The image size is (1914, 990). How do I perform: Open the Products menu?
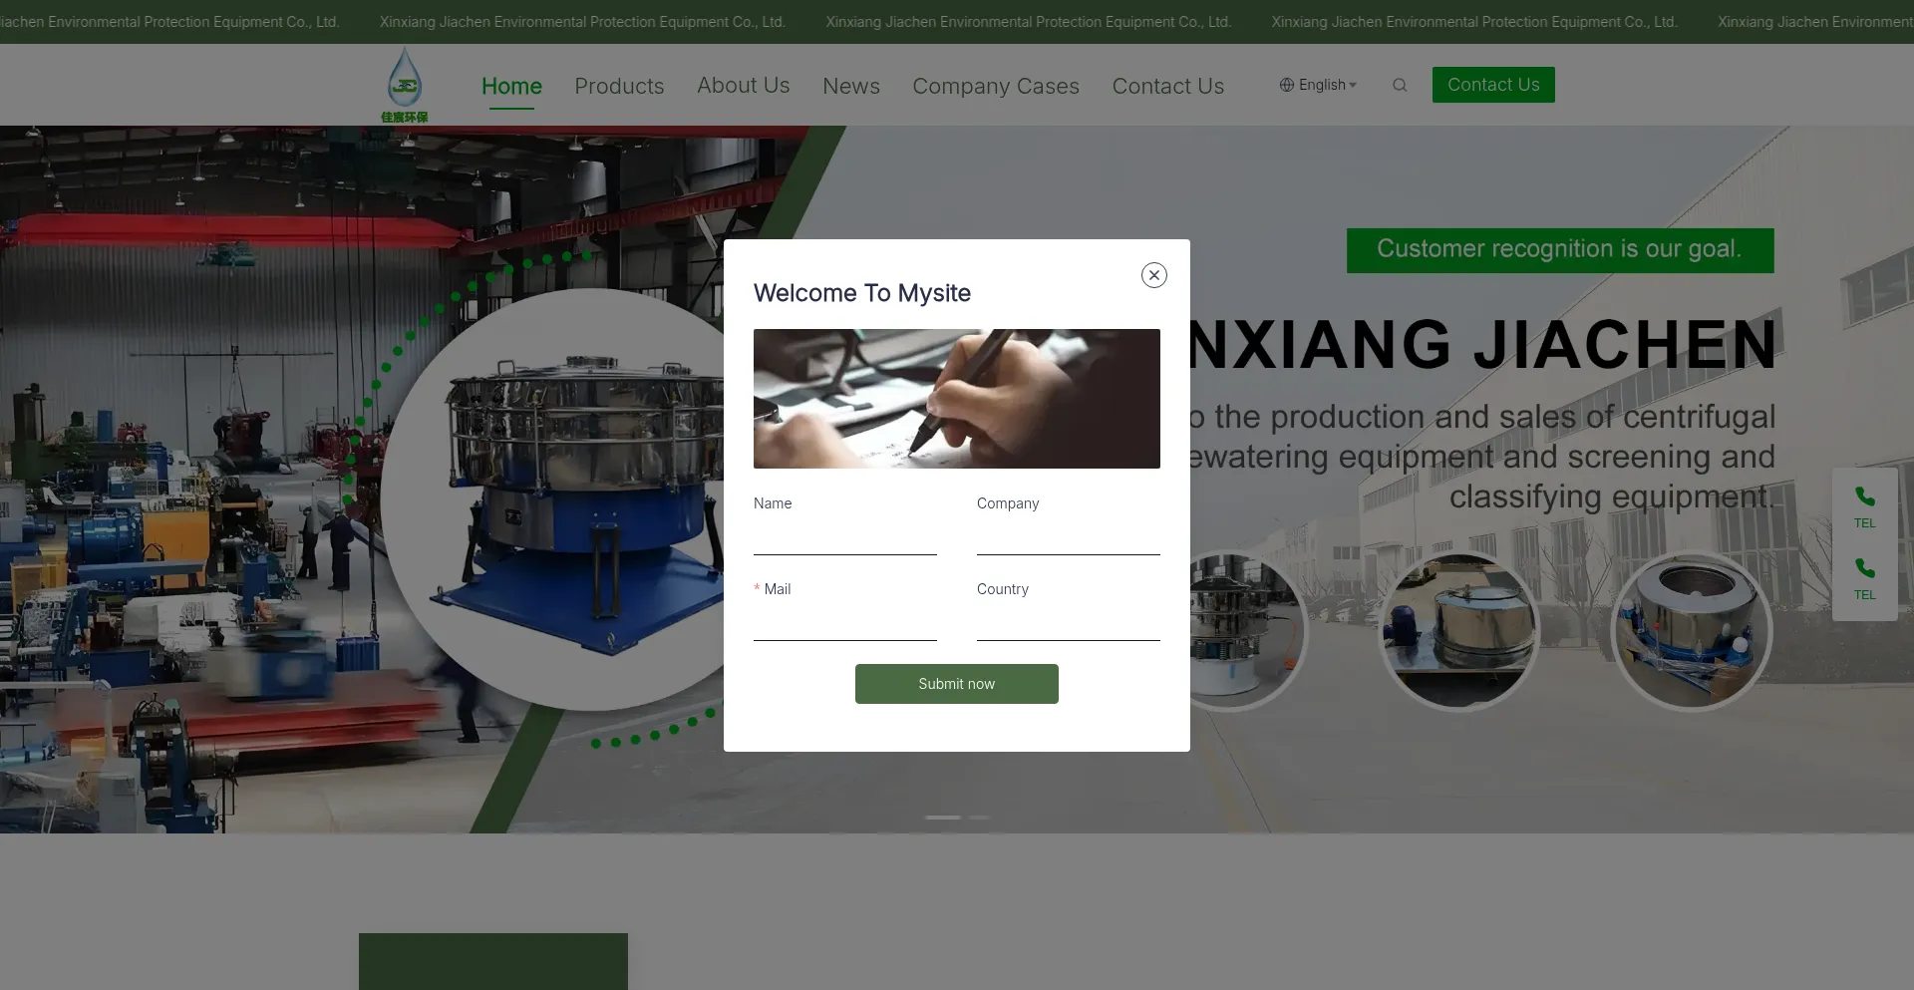pos(619,86)
